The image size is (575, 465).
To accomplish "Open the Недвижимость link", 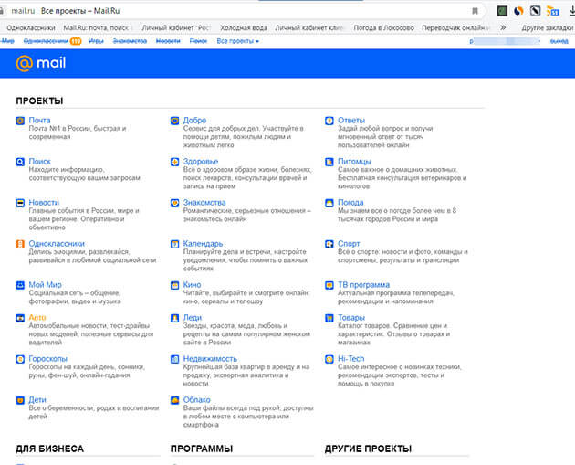I will (x=210, y=359).
